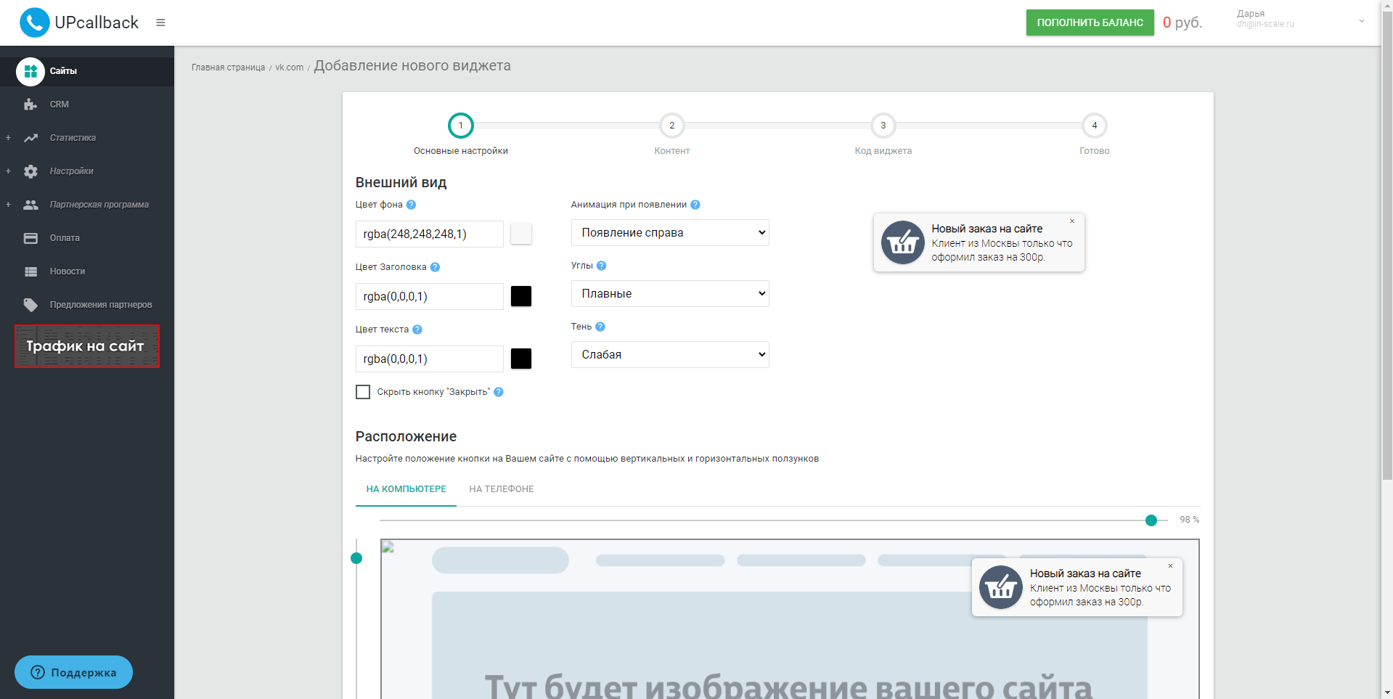Click the vertical position slider handle

click(356, 558)
